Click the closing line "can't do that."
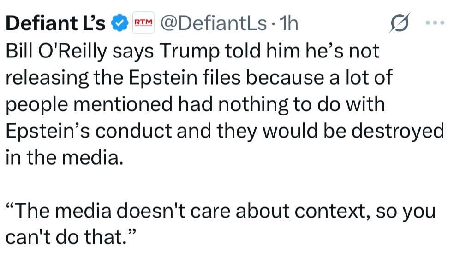This screenshot has width=460, height=258. [69, 237]
